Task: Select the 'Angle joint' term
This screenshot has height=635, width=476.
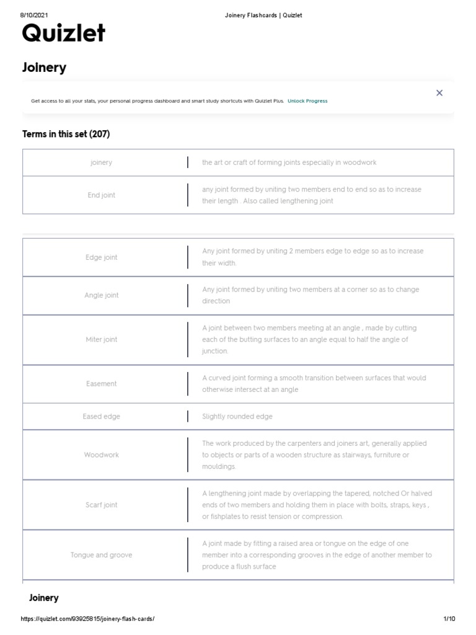Action: tap(102, 295)
